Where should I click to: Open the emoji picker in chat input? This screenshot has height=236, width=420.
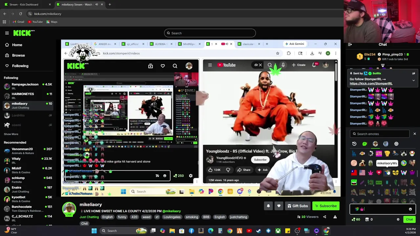pos(410,209)
